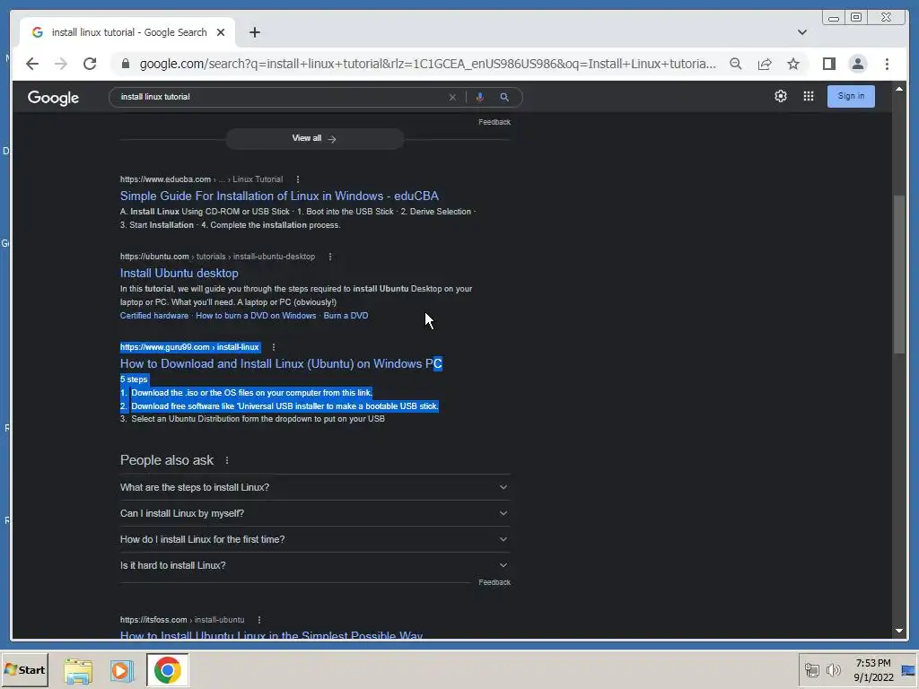Open the guru99 How to Download result
Viewport: 919px width, 689px height.
coord(281,364)
